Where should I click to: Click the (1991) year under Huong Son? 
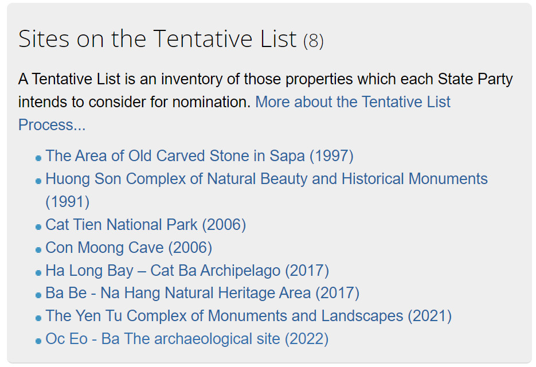click(67, 202)
